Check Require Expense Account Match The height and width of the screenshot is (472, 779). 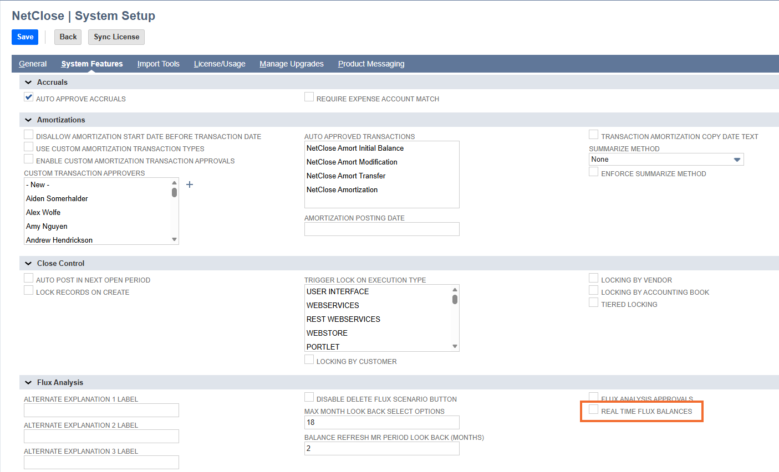coord(309,98)
